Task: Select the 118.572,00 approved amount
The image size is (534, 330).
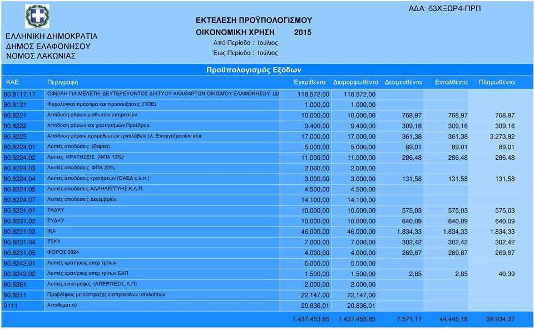Action: [x=313, y=95]
